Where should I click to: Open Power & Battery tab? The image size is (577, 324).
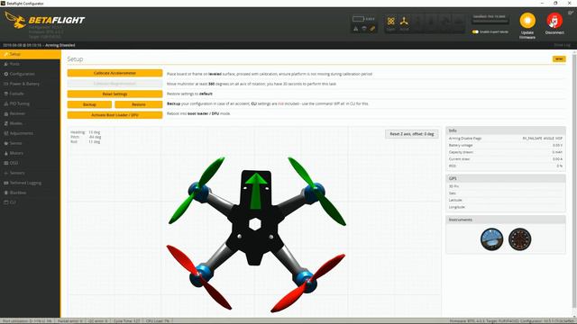coord(30,84)
